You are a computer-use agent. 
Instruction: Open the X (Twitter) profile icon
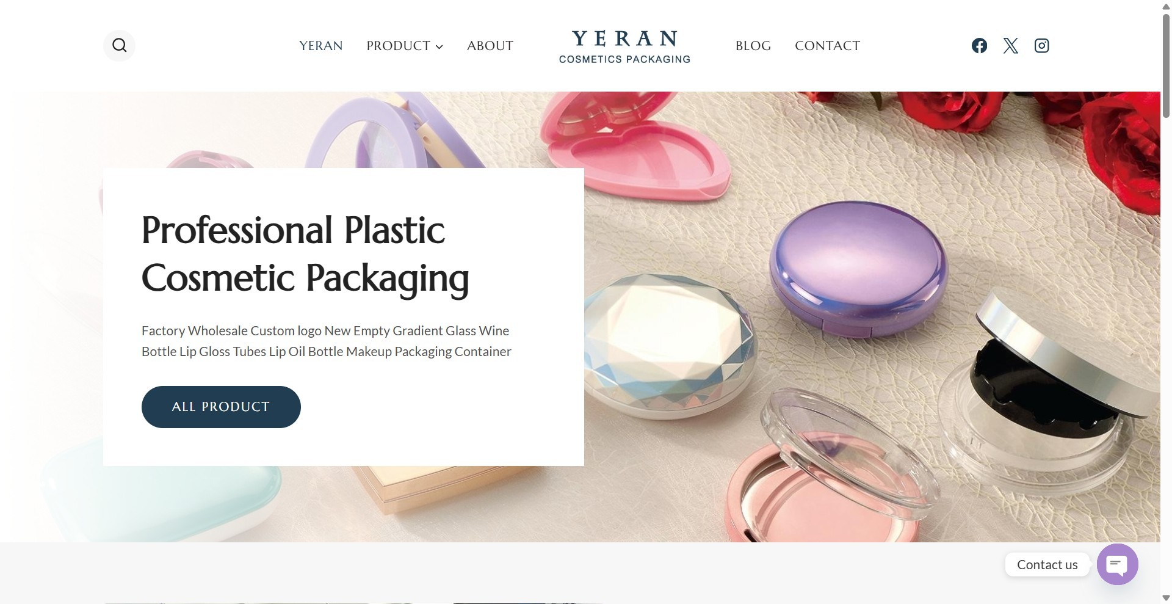point(1010,46)
